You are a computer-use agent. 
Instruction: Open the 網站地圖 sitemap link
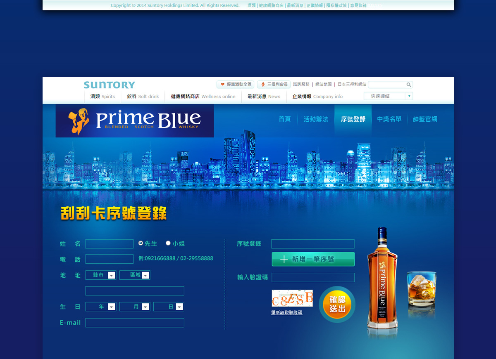pyautogui.click(x=324, y=85)
